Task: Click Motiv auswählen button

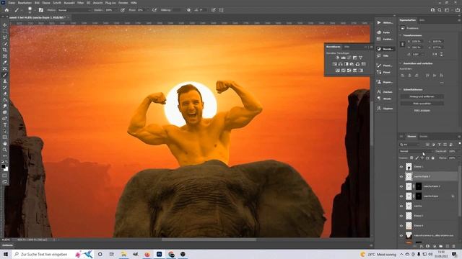Action: (x=422, y=104)
